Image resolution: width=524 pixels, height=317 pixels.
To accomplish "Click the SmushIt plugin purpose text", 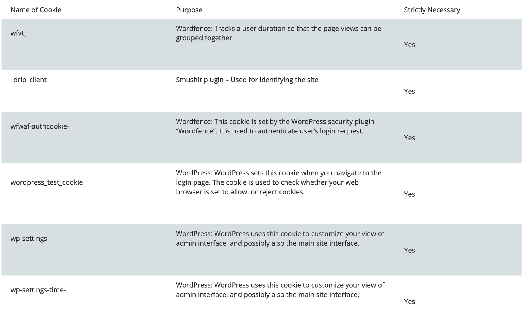I will [247, 80].
